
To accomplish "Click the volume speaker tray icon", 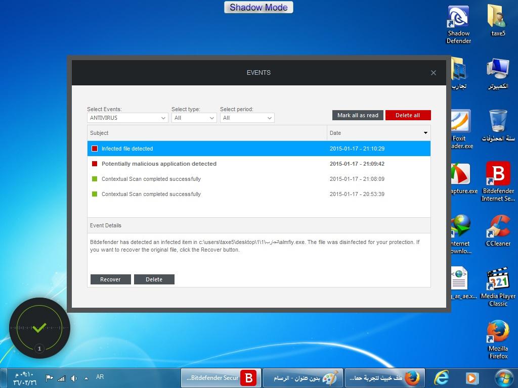I will [74, 378].
